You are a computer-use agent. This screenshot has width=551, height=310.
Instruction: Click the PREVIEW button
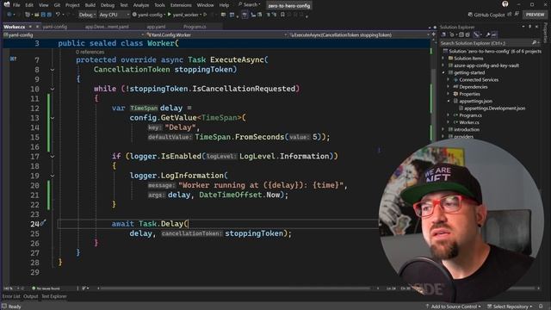coord(536,15)
